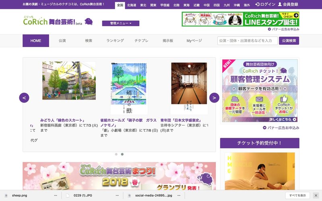Screen dimensions: 322x201
Task: Select the second carousel page dot
Action: (x=122, y=154)
